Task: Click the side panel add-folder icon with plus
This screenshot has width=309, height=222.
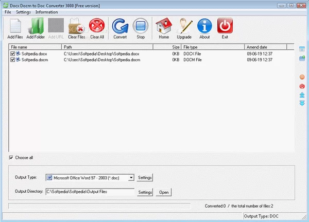Action: click(x=302, y=58)
